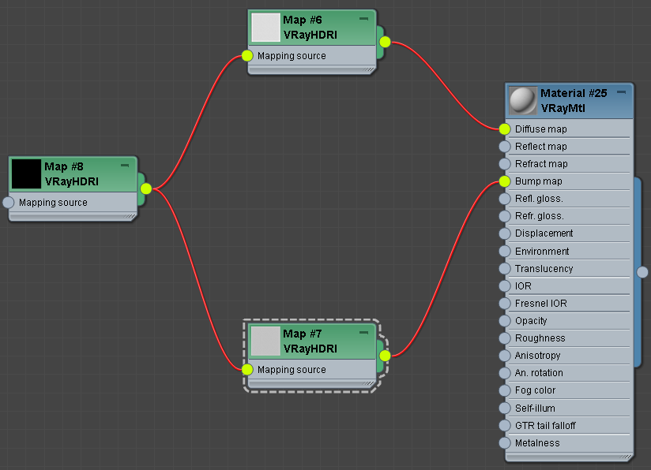The width and height of the screenshot is (651, 470).
Task: Select the Displacement slot label
Action: pos(544,233)
